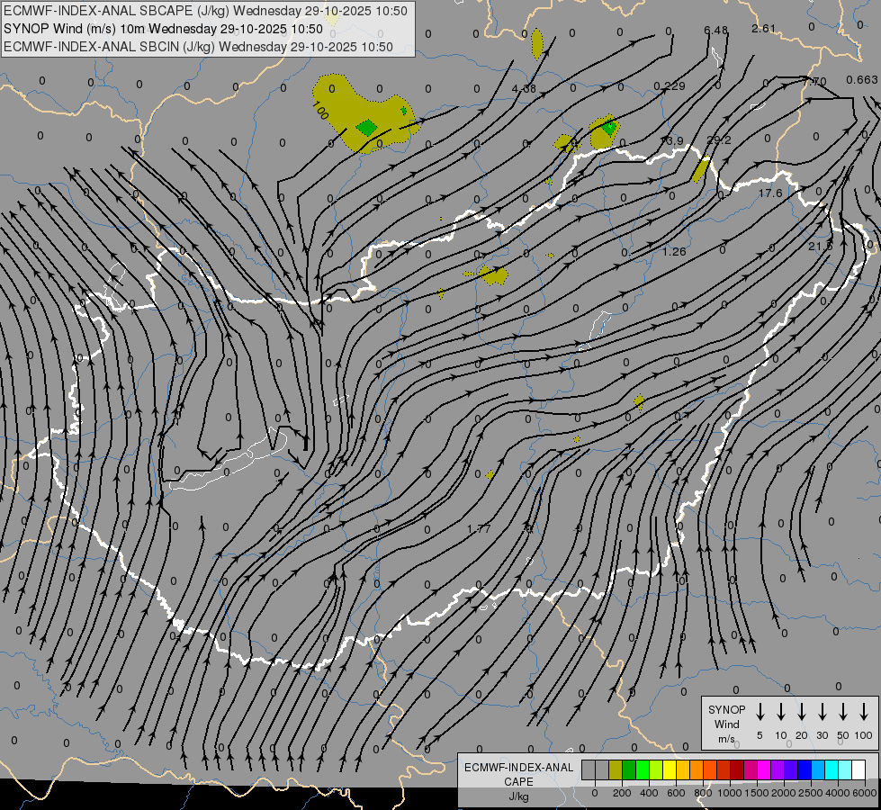
Task: Pick the pale cyan legend swatch
Action: pyautogui.click(x=844, y=770)
